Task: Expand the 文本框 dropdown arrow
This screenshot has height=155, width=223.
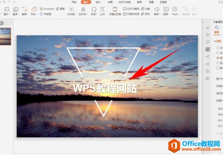Action: click(x=76, y=14)
